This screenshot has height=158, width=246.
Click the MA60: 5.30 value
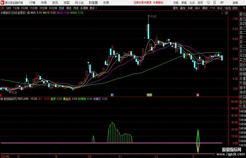pyautogui.click(x=77, y=13)
